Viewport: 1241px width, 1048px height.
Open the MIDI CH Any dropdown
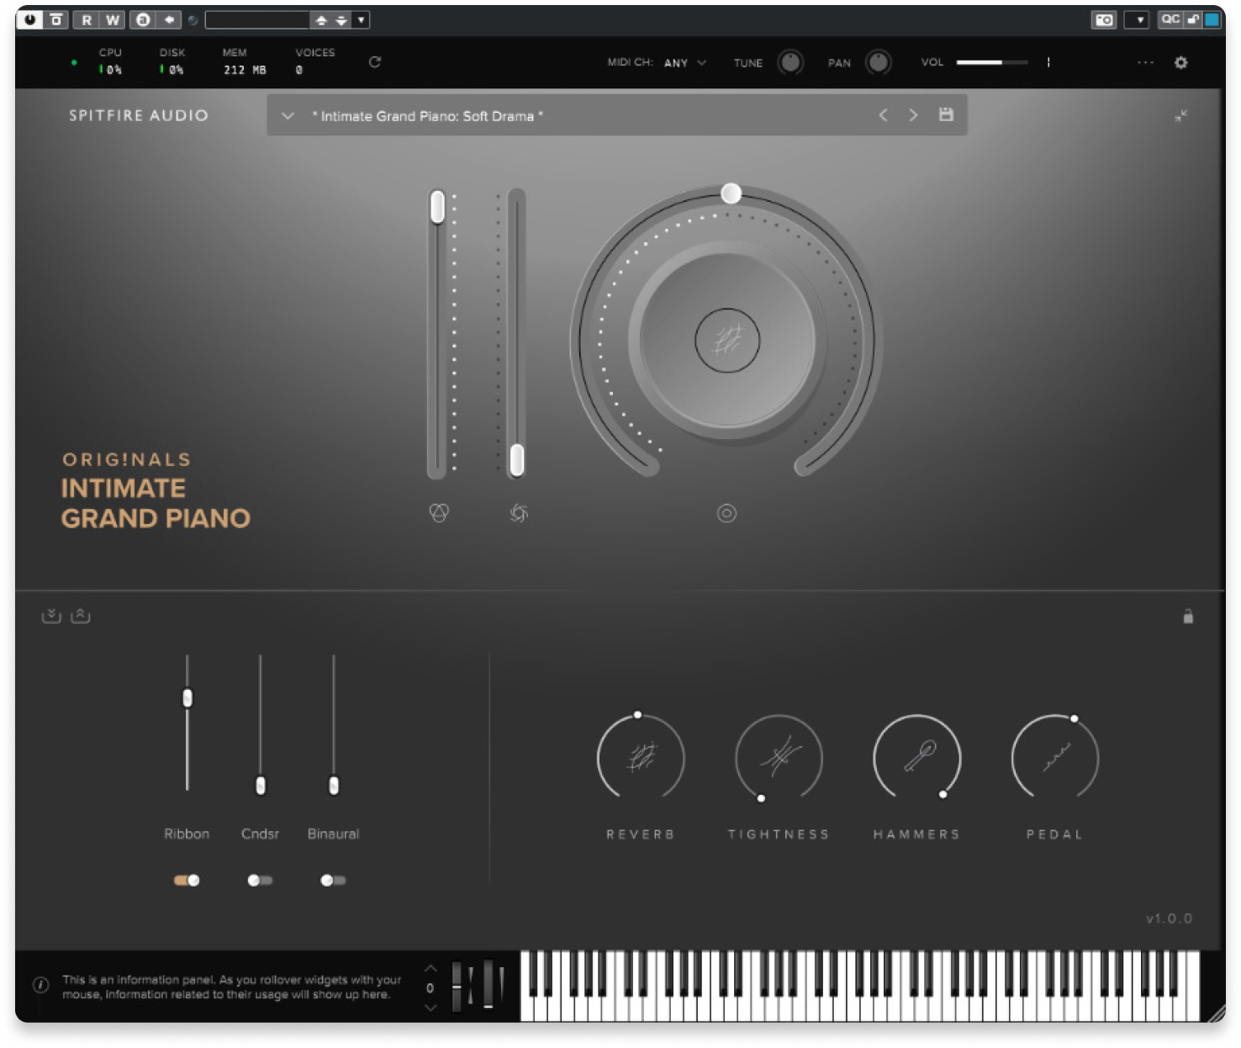684,62
